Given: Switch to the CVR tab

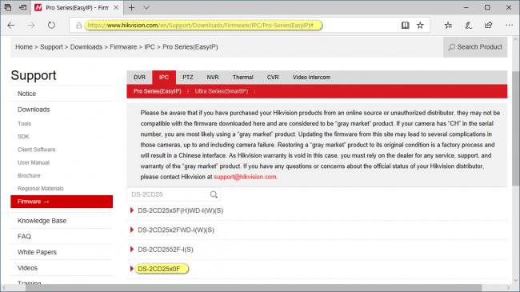Looking at the screenshot, I should click(x=273, y=78).
